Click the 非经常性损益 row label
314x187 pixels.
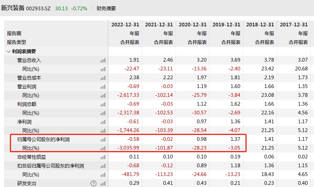coord(32,157)
